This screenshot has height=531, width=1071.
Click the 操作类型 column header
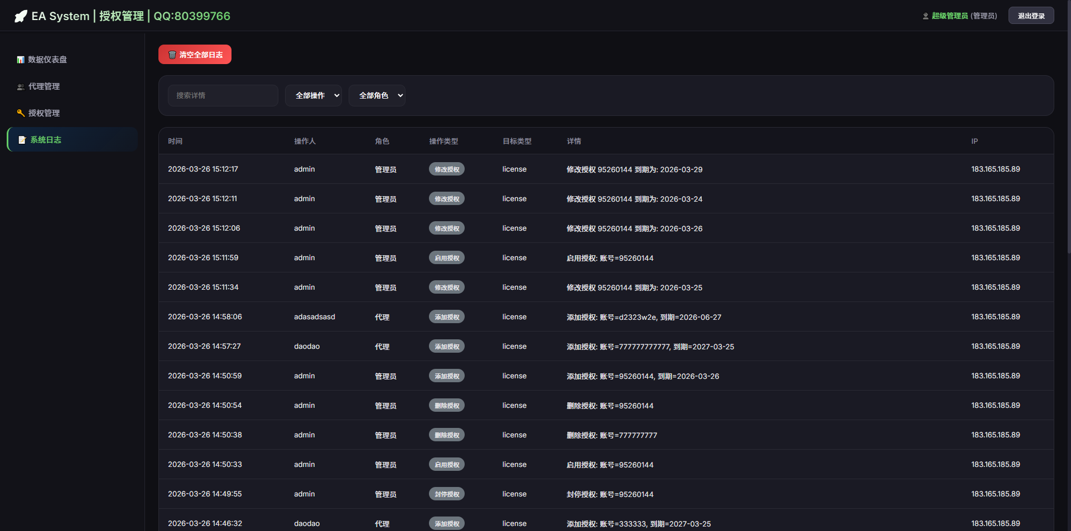pyautogui.click(x=443, y=141)
